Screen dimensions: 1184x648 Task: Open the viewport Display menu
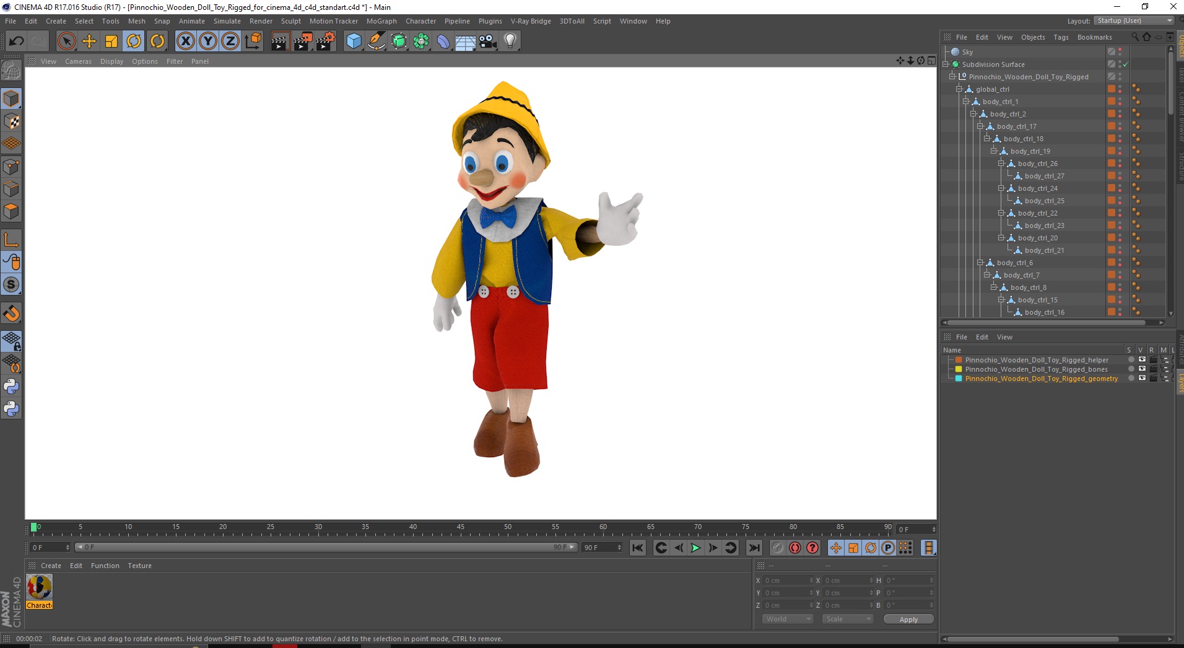point(111,61)
